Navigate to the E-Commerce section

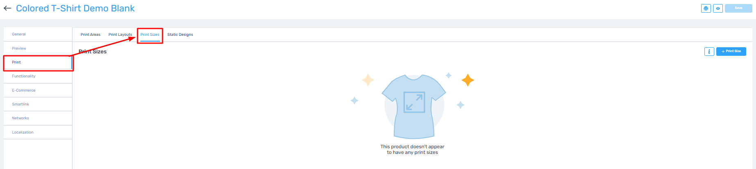click(24, 90)
